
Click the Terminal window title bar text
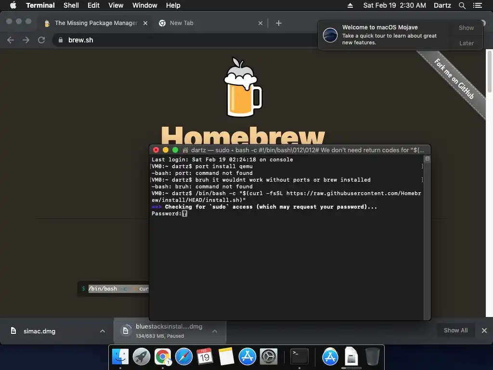point(307,150)
